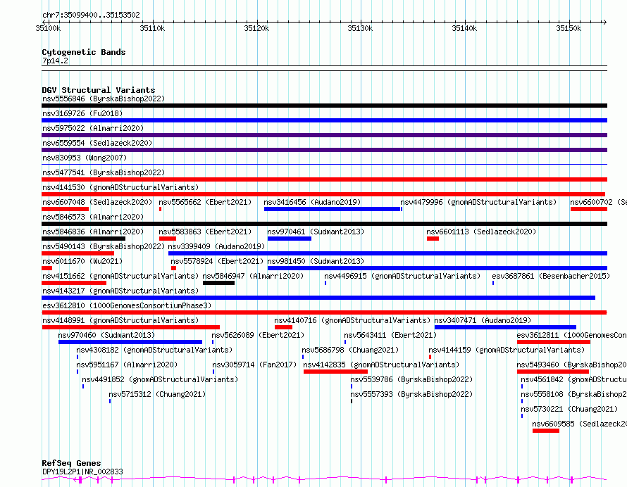Click nsv4142835 gnomAD red bar
Screen dimensions: 627x487
click(335, 372)
